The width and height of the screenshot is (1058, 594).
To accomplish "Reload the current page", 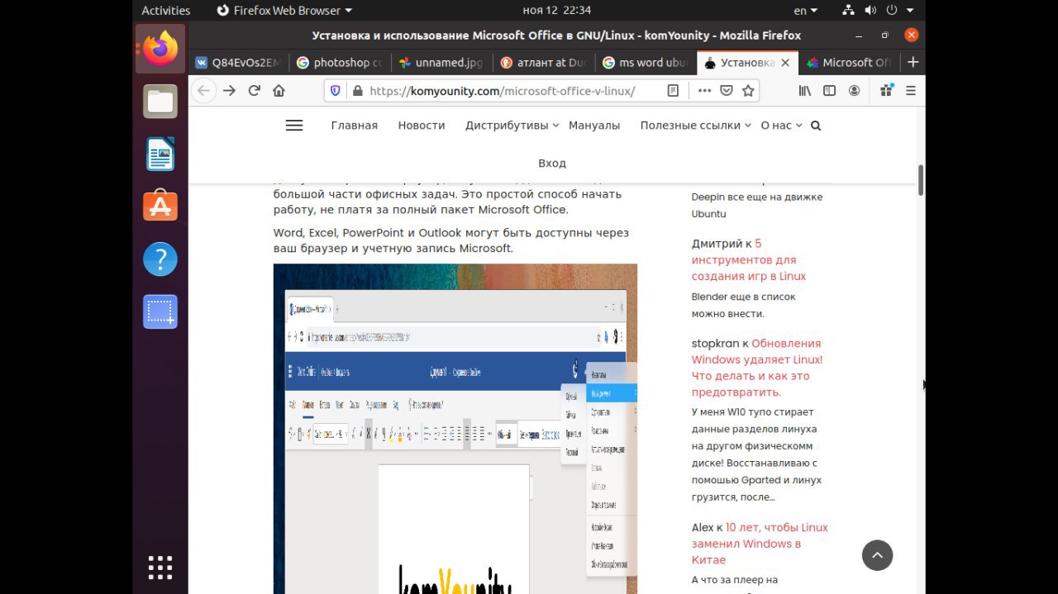I will click(x=254, y=91).
